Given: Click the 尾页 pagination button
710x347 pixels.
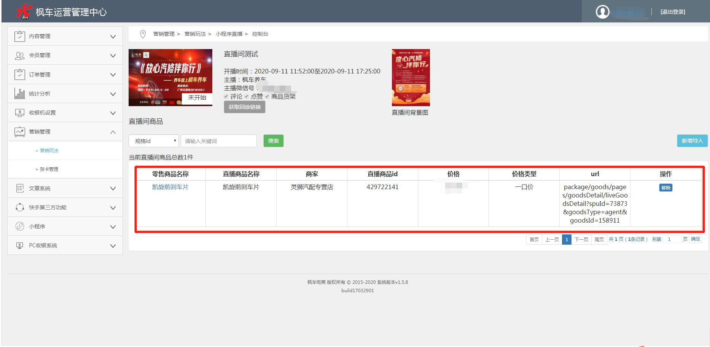Looking at the screenshot, I should (599, 239).
